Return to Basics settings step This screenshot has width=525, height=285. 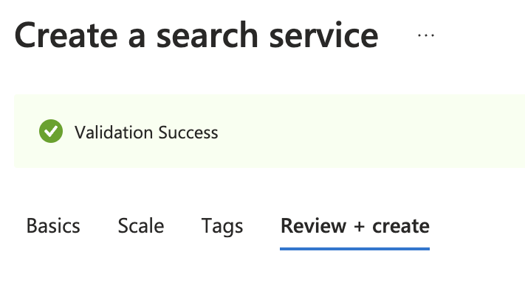point(53,226)
